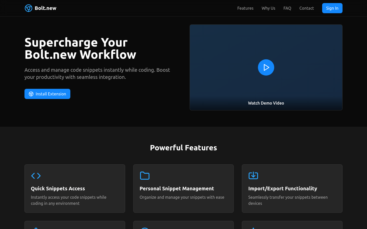Select the Import/Export Functionality title
The width and height of the screenshot is (367, 229).
283,189
